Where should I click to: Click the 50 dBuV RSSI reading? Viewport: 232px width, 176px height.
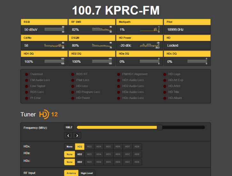coord(31,30)
